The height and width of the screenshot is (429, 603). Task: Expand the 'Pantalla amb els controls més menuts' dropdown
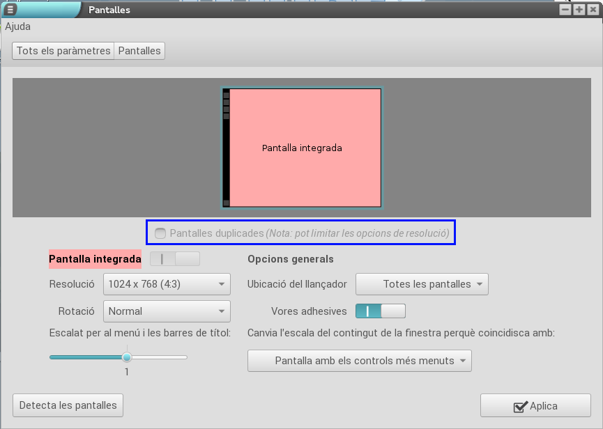click(x=360, y=361)
